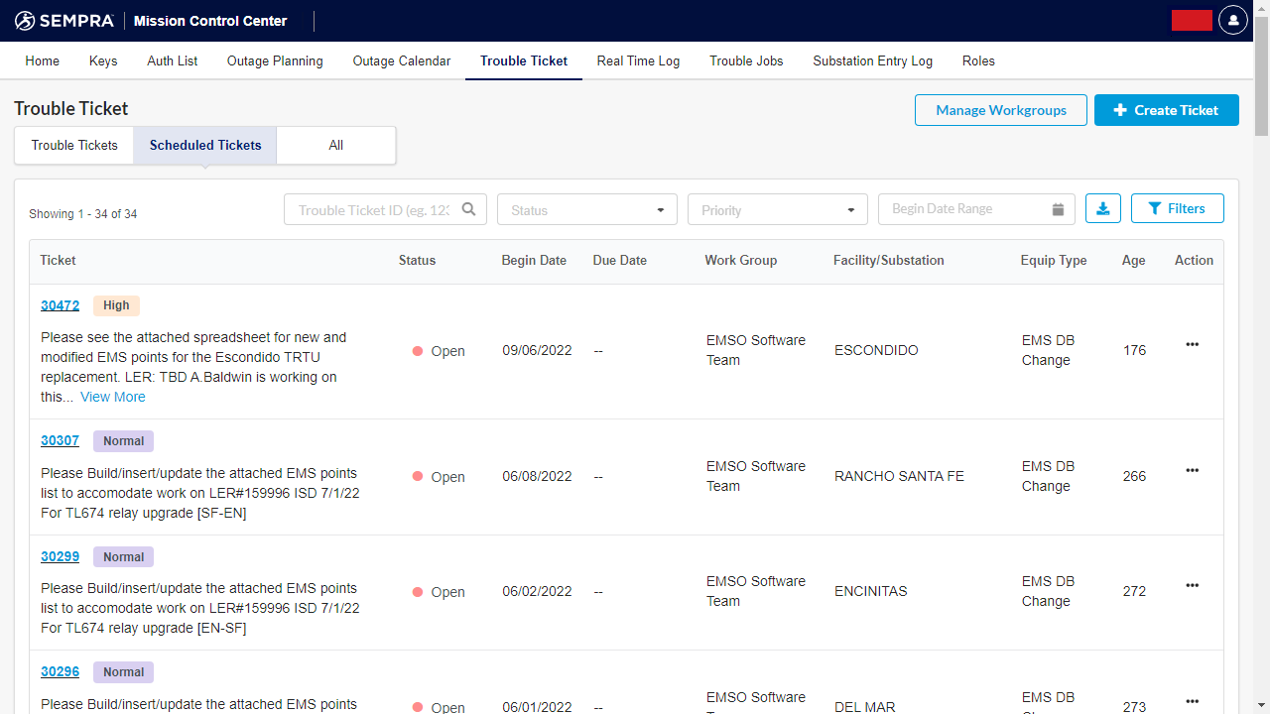
Task: Switch to Trouble Tickets view toggle
Action: click(74, 145)
